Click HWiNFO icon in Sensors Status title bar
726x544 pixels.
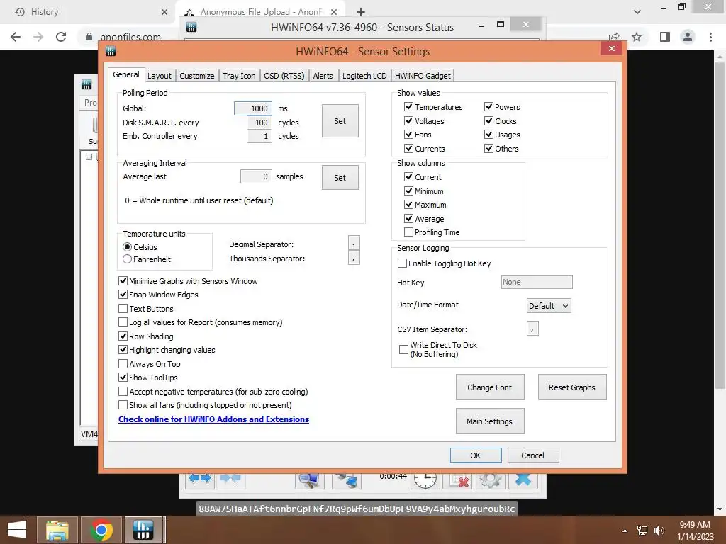(191, 28)
